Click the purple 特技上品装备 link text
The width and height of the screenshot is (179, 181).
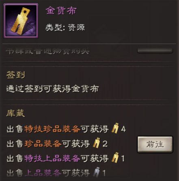coord(52,158)
